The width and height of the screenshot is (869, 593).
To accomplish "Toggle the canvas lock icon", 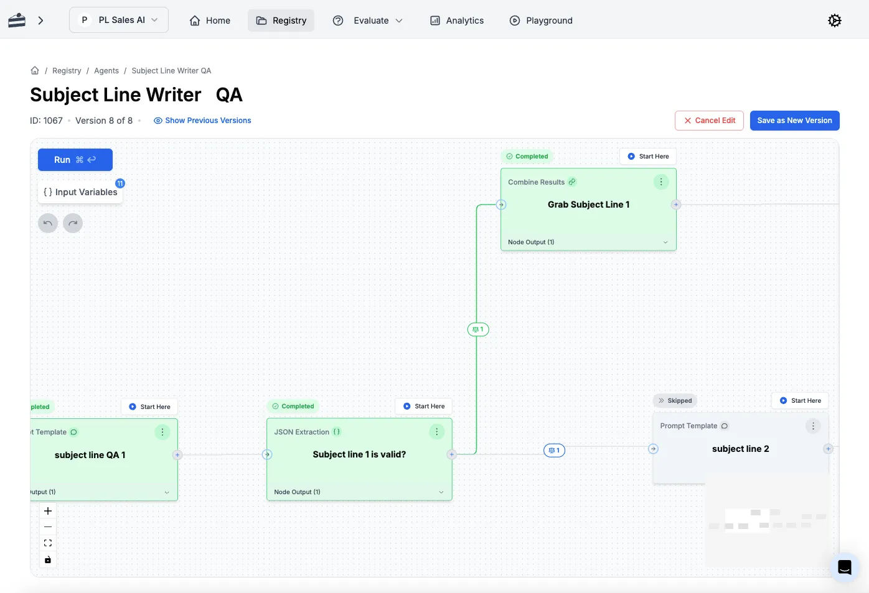I will point(48,560).
